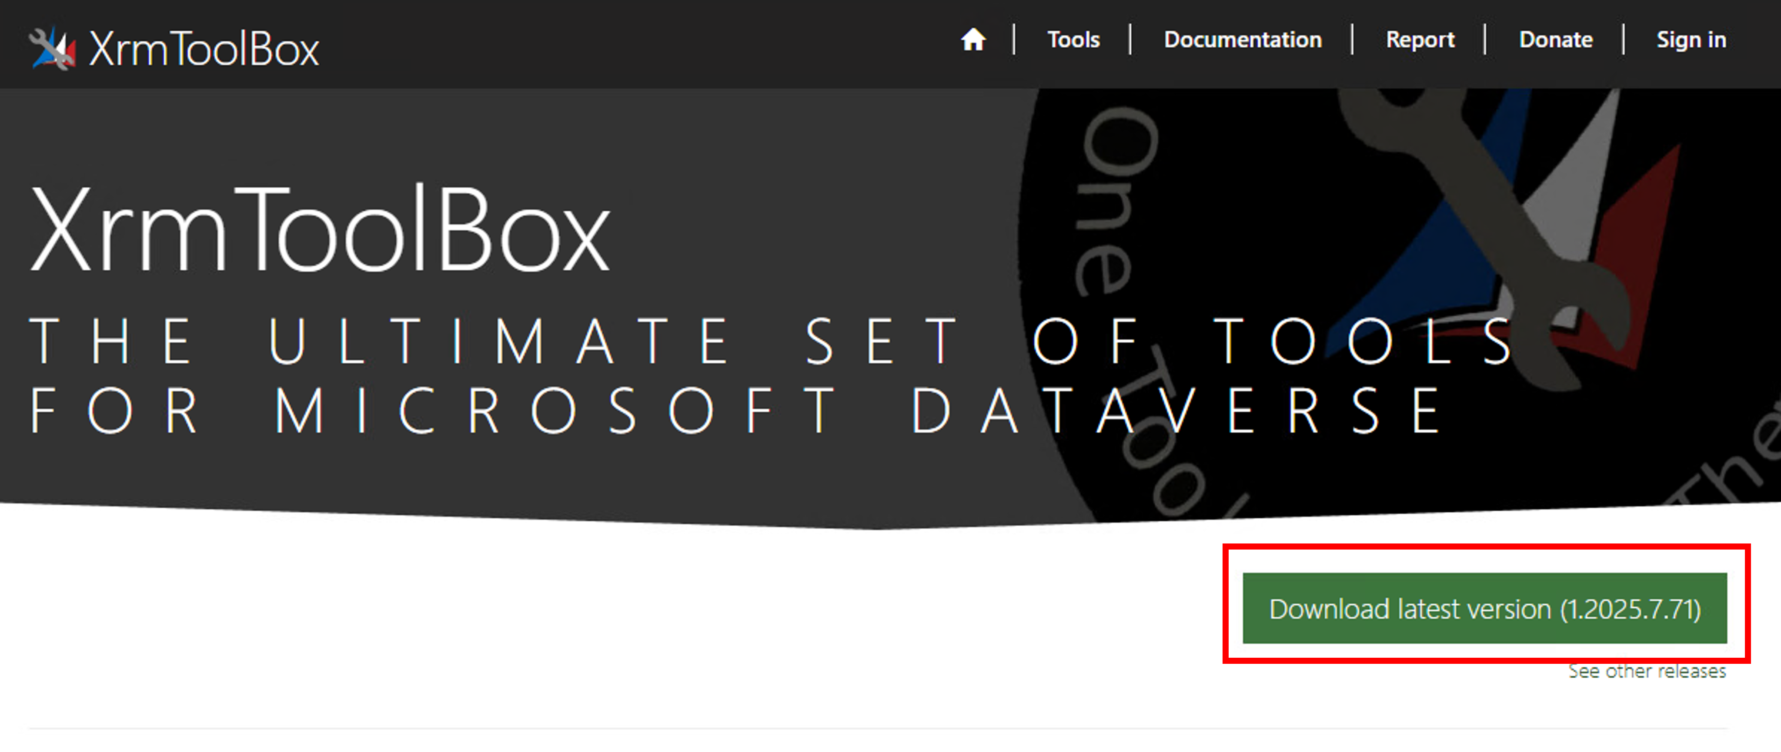Click Download latest version (1.2025.7.71) button
This screenshot has height=752, width=1781.
(x=1484, y=608)
